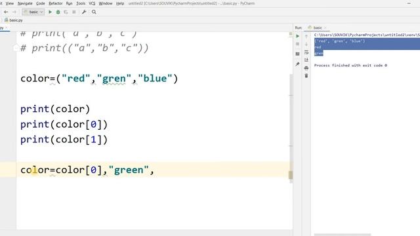The height and width of the screenshot is (236, 420).
Task: Open settings with the wrench icon
Action: (x=84, y=12)
